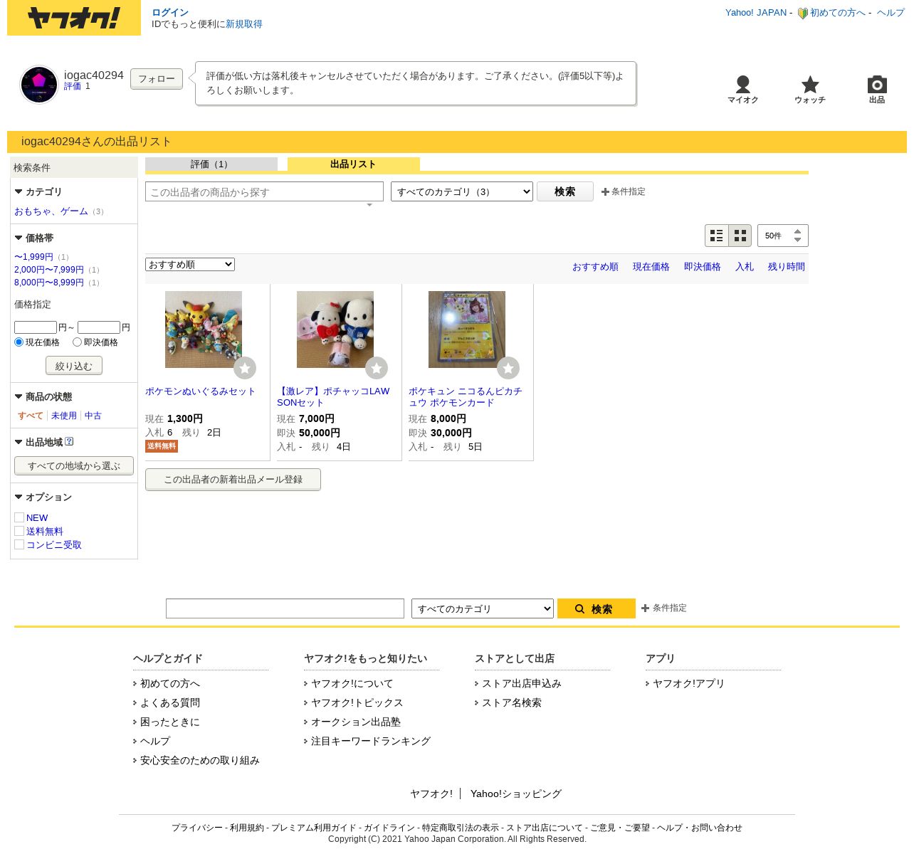Open ヤフオク!アプリ footer link
Screen dimensions: 914x859
[x=688, y=683]
